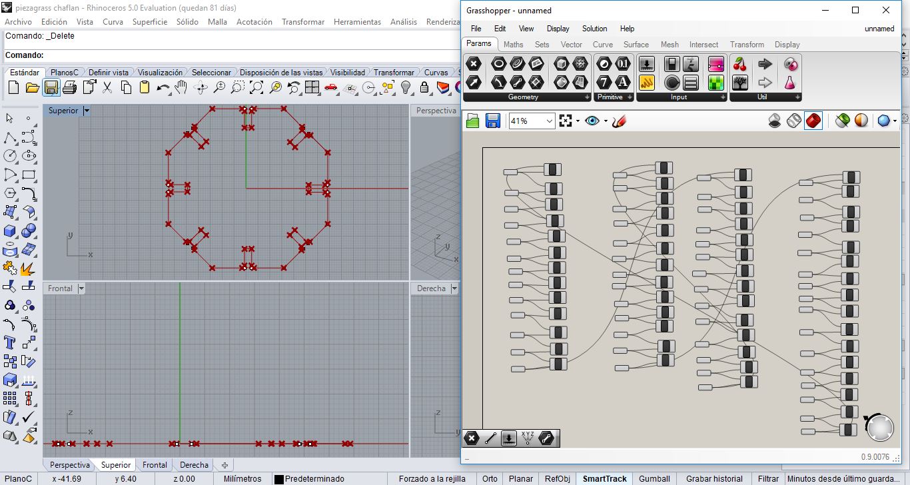The image size is (910, 485).
Task: Switch to the Frontal viewport tab at bottom
Action: point(155,465)
